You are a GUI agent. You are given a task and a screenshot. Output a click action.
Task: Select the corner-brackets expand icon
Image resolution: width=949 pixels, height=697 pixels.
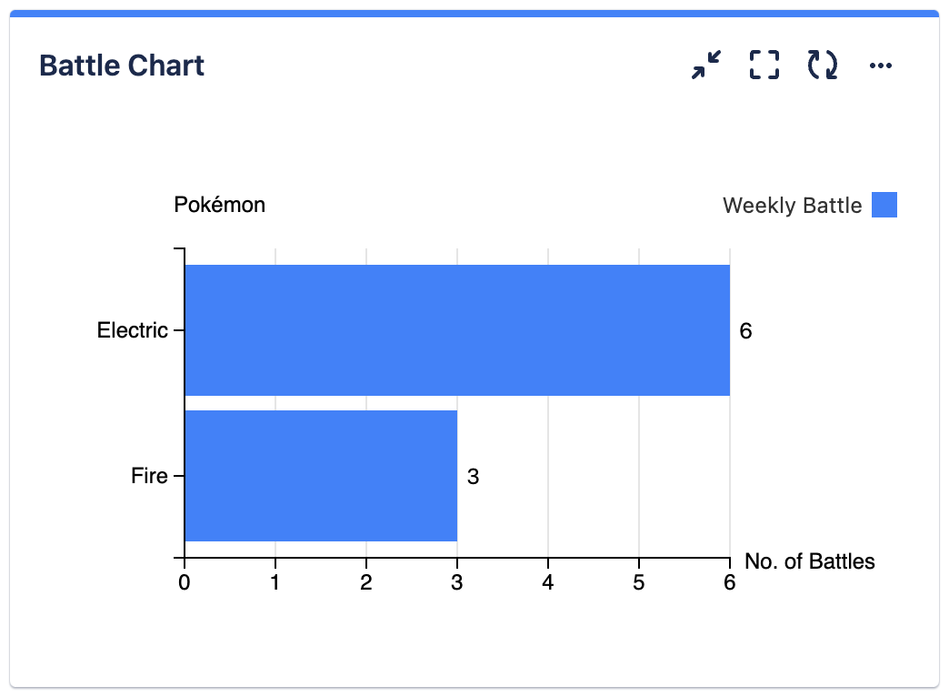764,65
